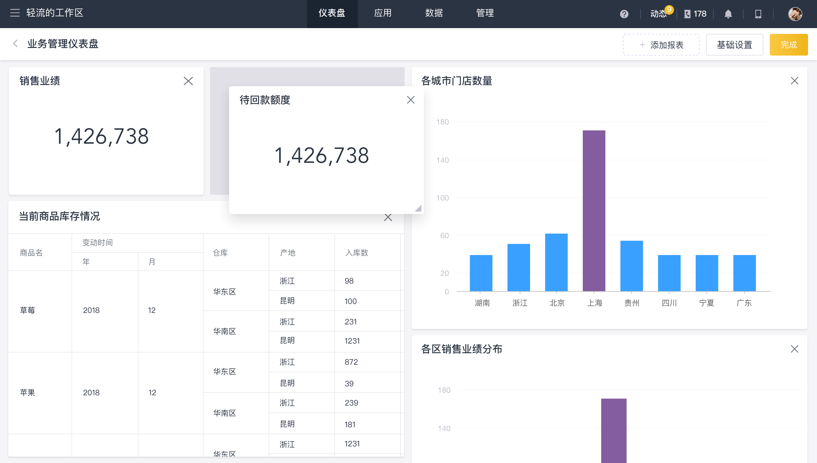Viewport: 817px width, 463px height.
Task: Switch to the 数据 tab
Action: (x=434, y=13)
